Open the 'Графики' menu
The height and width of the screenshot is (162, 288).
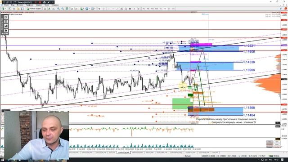point(30,5)
